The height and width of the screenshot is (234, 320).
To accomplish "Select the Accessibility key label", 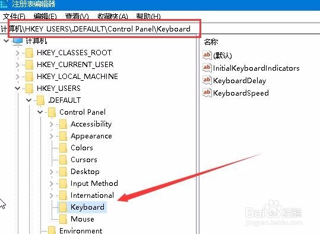I will pos(91,124).
